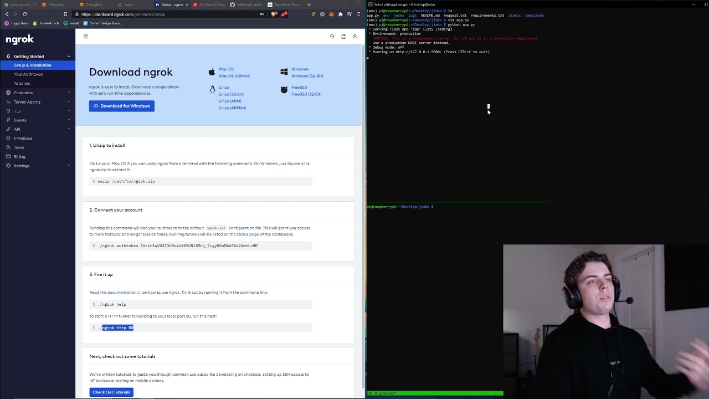Click the IP Policies pin icon
This screenshot has height=399, width=709.
coord(8,138)
